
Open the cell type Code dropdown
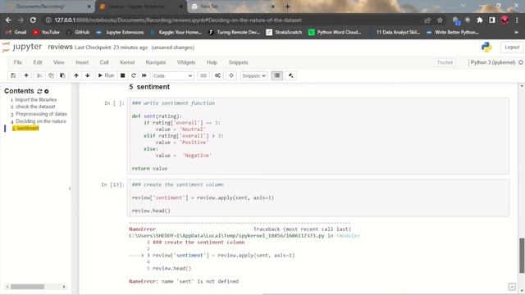coord(173,76)
